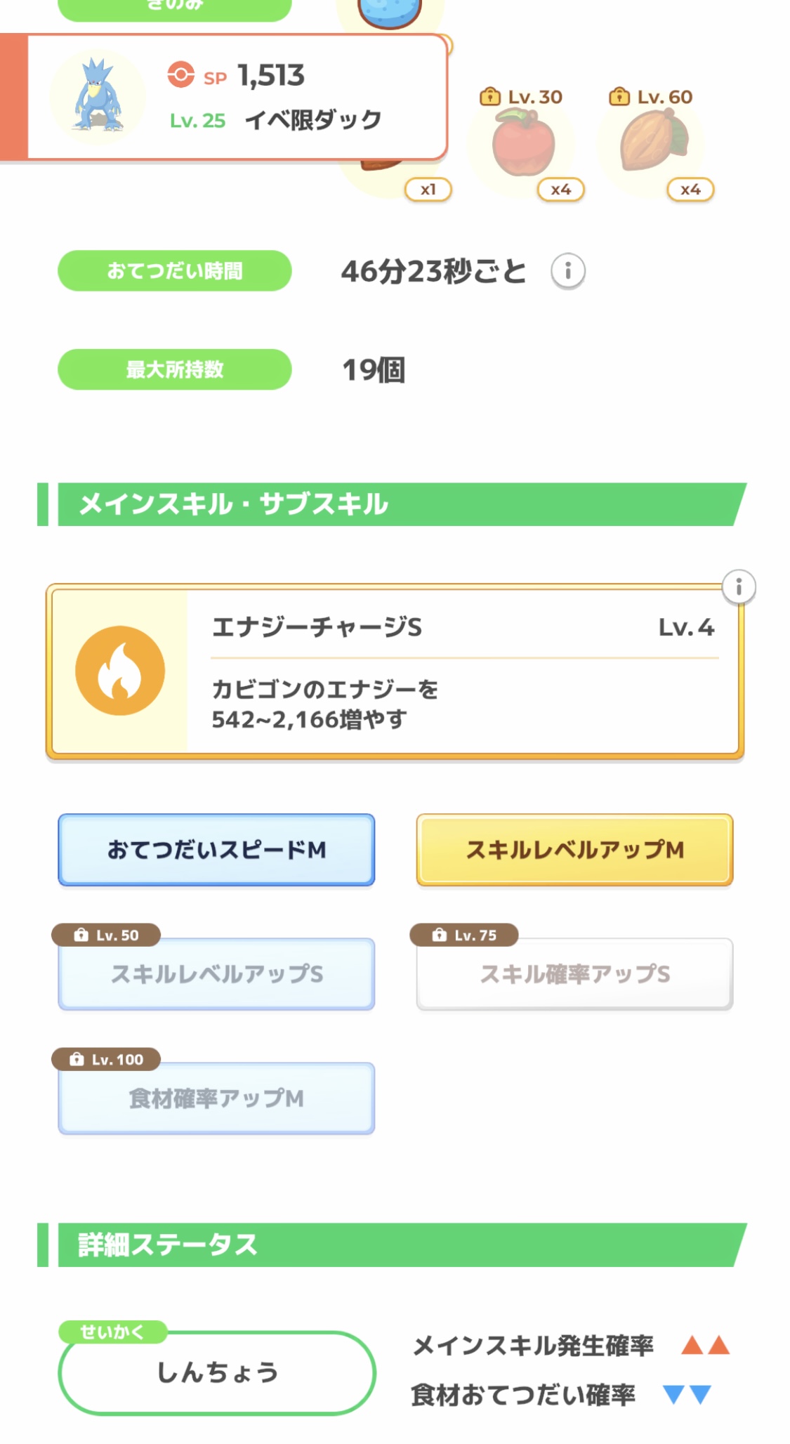
Task: Tap locked スキル確率アップS sub skill
Action: [574, 975]
